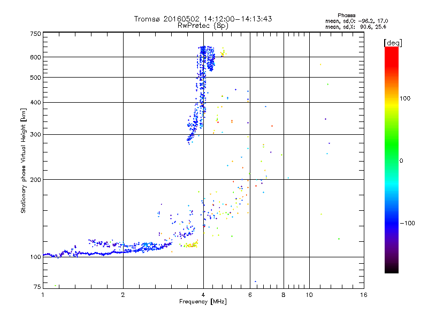Click the yellow-orange cluster near 3.7 MHz, 105 km
The width and height of the screenshot is (428, 321).
click(190, 244)
